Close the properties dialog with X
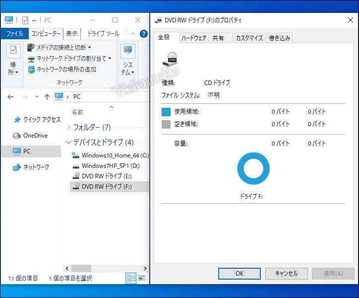 point(350,20)
